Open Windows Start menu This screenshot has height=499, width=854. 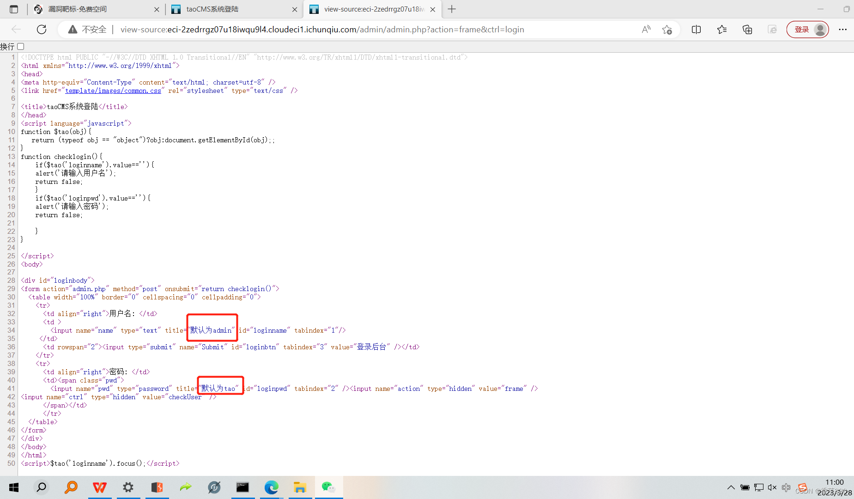[x=14, y=487]
